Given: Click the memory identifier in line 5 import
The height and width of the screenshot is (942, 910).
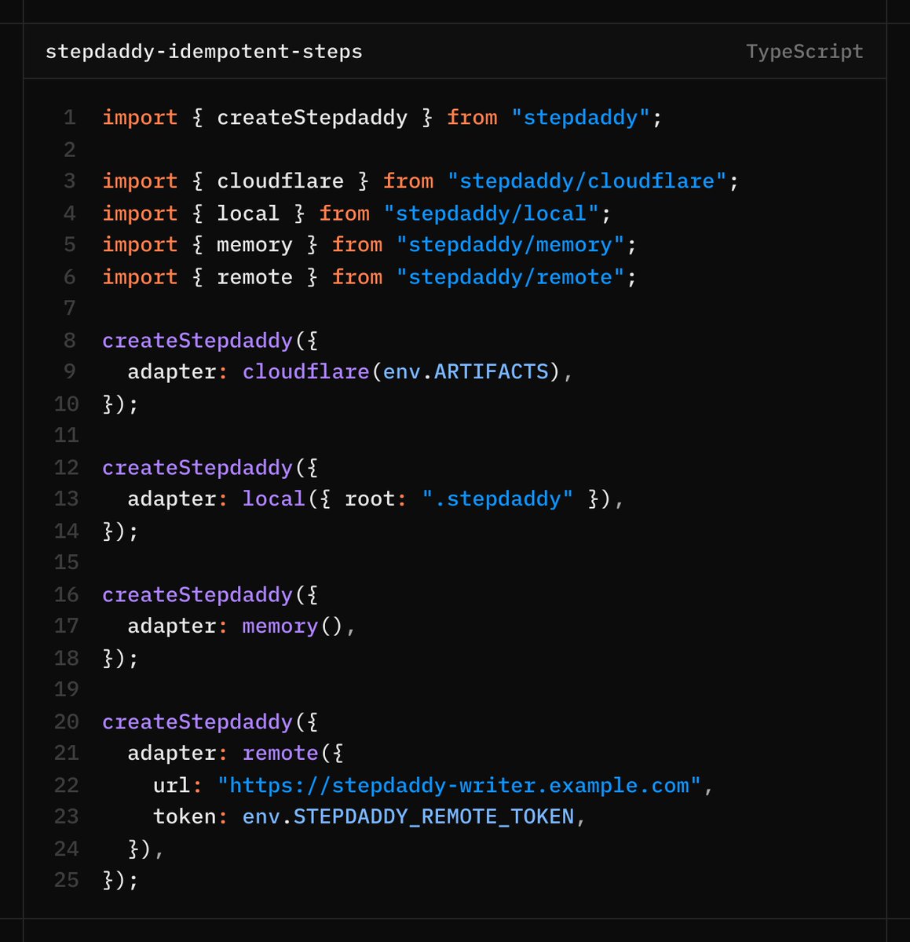Looking at the screenshot, I should click(x=254, y=245).
